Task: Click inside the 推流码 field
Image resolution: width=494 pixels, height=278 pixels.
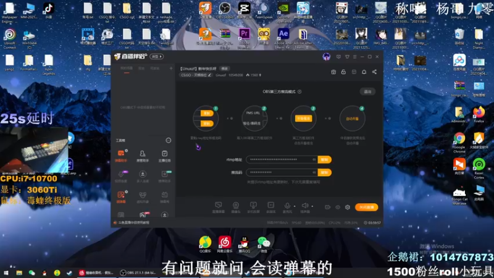Action: coord(282,172)
